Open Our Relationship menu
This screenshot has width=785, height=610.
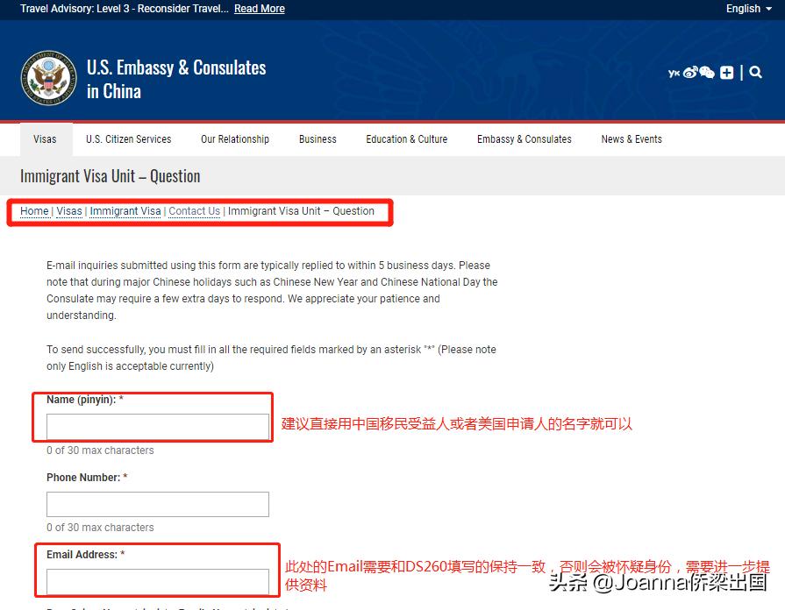coord(235,139)
